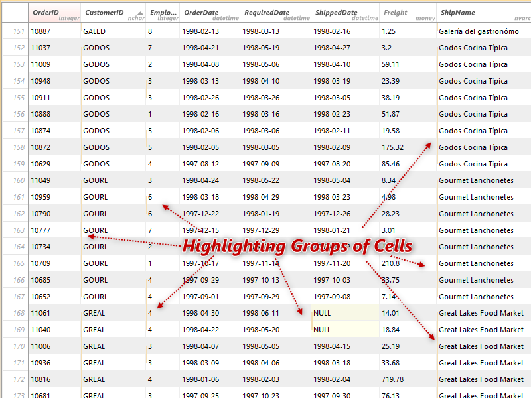Click OrderID cell 11006
Image resolution: width=531 pixels, height=398 pixels.
(54, 346)
